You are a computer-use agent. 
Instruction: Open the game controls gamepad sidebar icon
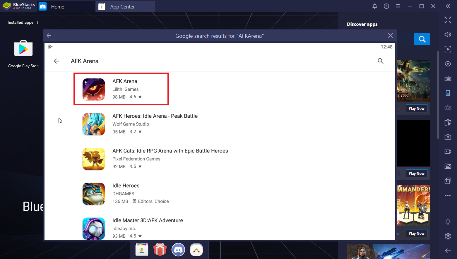pos(448,108)
